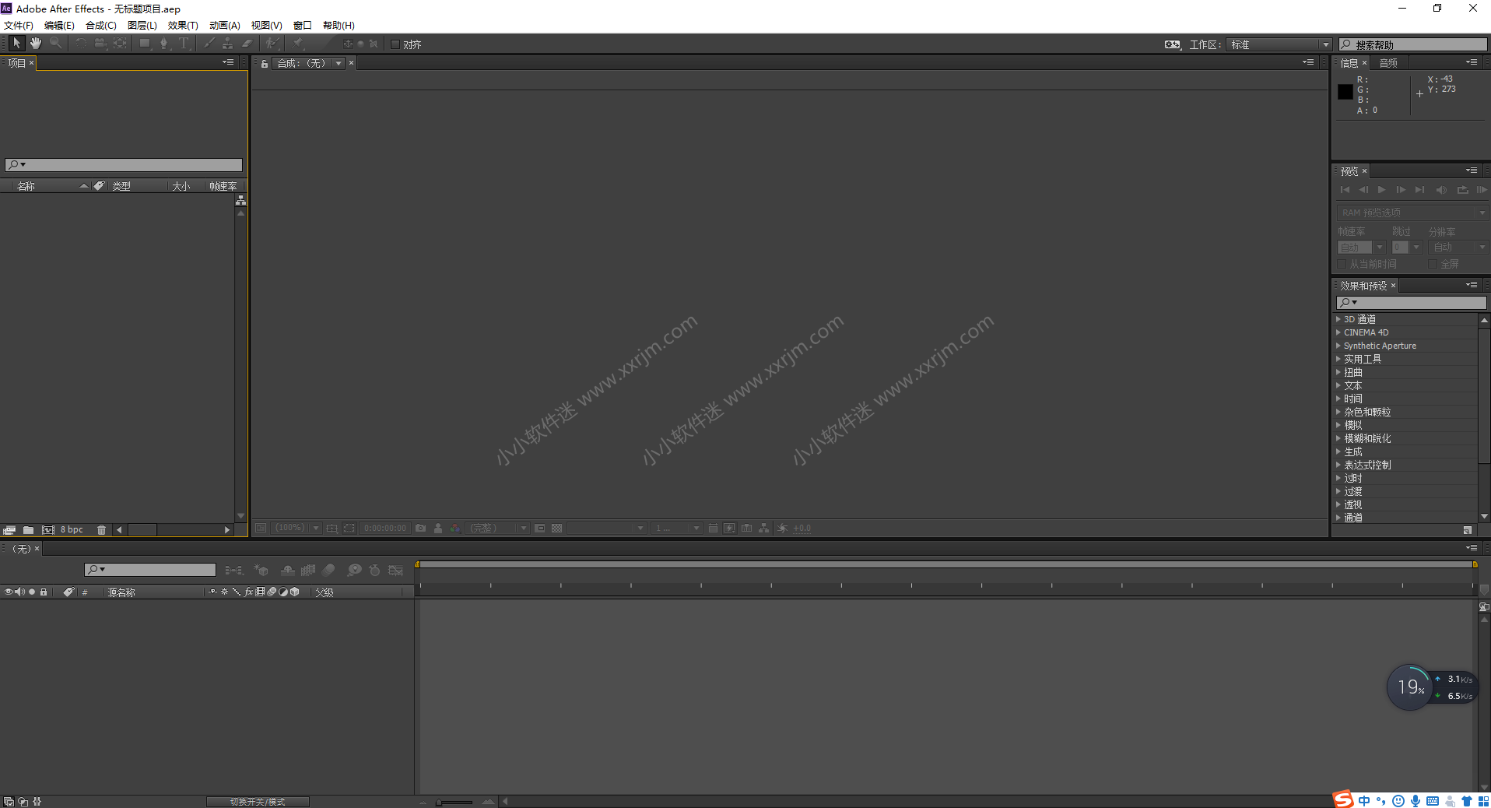Toggle the composition viewer lock icon
Viewport: 1491px width, 808px height.
pos(265,63)
